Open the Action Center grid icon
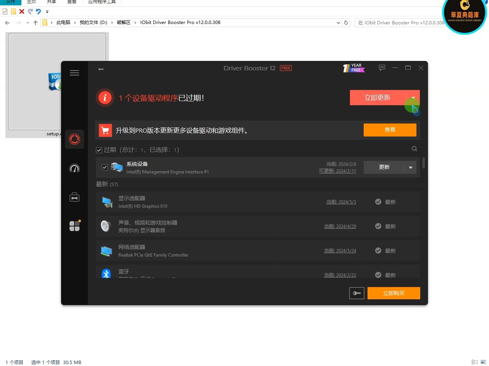Viewport: 489px width, 366px height. click(x=75, y=226)
